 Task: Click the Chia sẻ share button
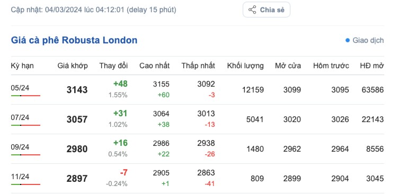click(x=267, y=10)
